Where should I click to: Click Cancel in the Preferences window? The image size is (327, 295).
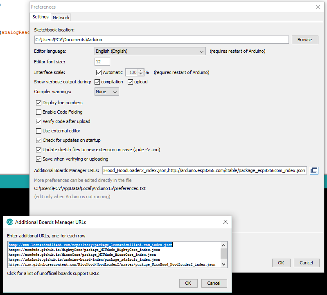click(x=306, y=263)
